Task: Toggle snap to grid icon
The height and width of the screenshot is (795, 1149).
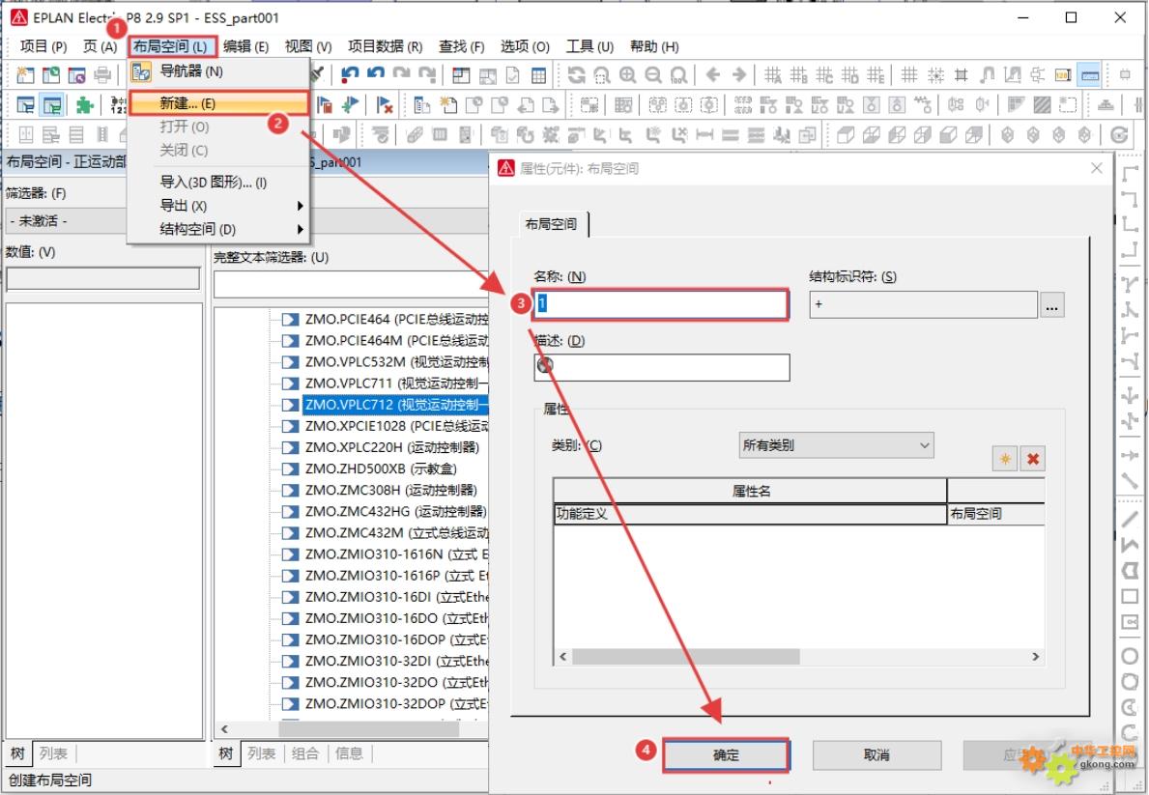Action: [935, 74]
